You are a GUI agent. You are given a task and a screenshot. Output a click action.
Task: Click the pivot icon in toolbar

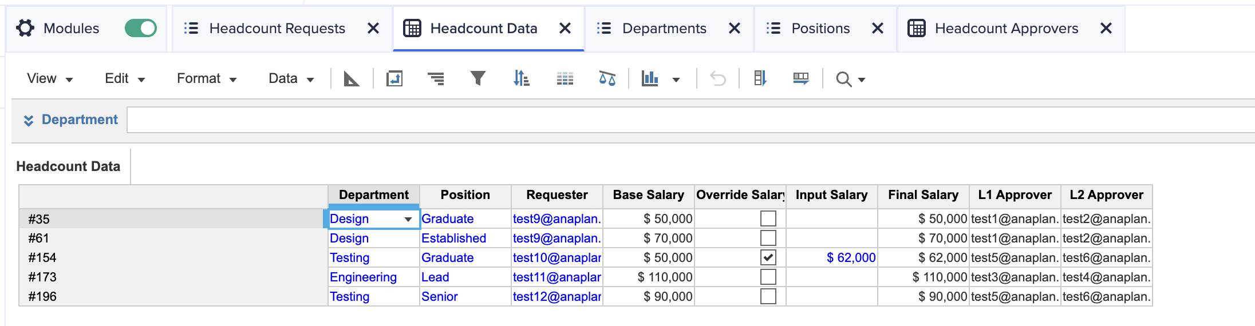394,78
